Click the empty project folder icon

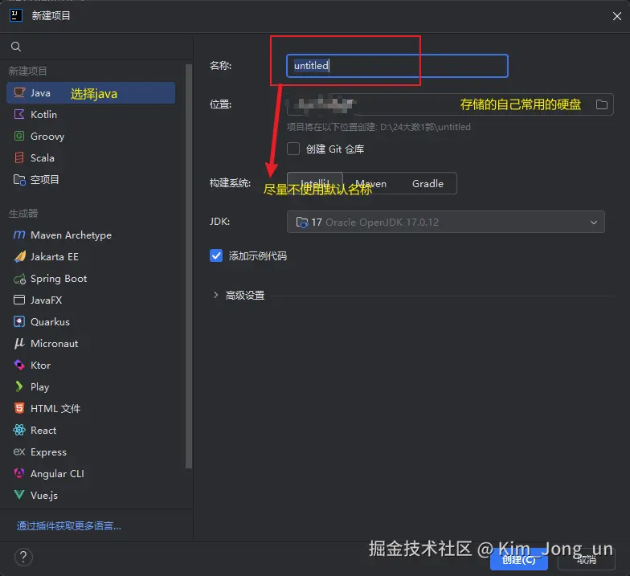(x=19, y=180)
